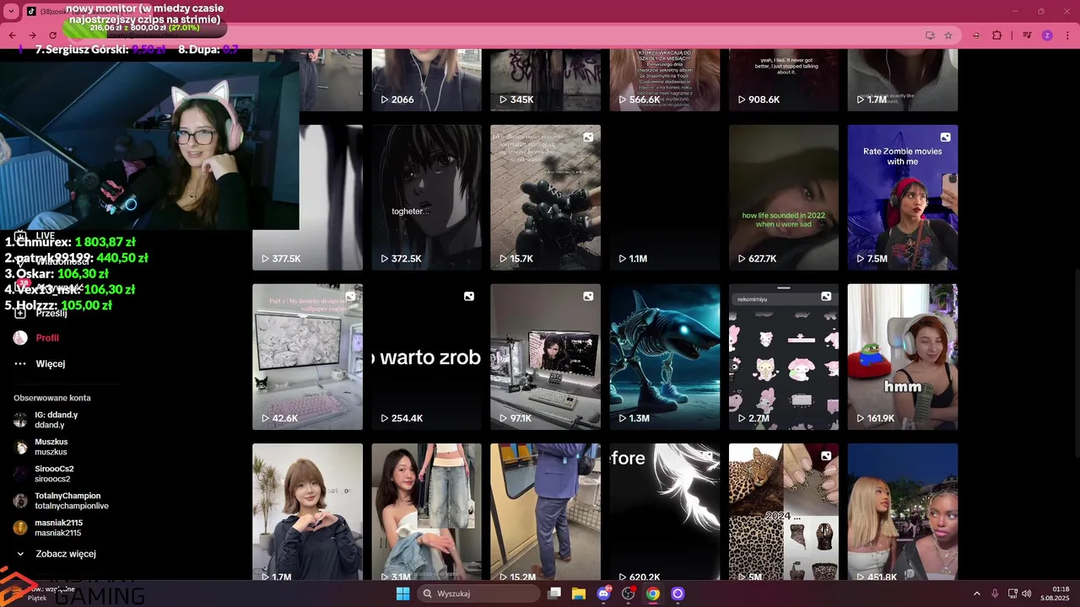
Task: Open Discord from the taskbar
Action: pos(603,594)
